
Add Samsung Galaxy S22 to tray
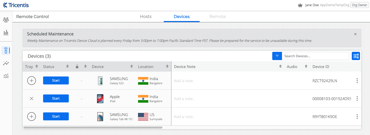[32, 81]
